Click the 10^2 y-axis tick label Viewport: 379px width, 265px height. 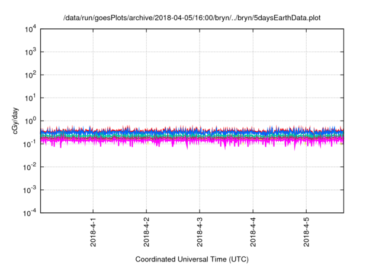click(x=30, y=75)
